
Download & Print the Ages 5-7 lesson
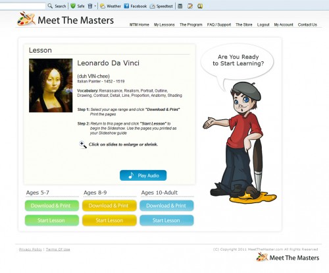[x=52, y=206]
